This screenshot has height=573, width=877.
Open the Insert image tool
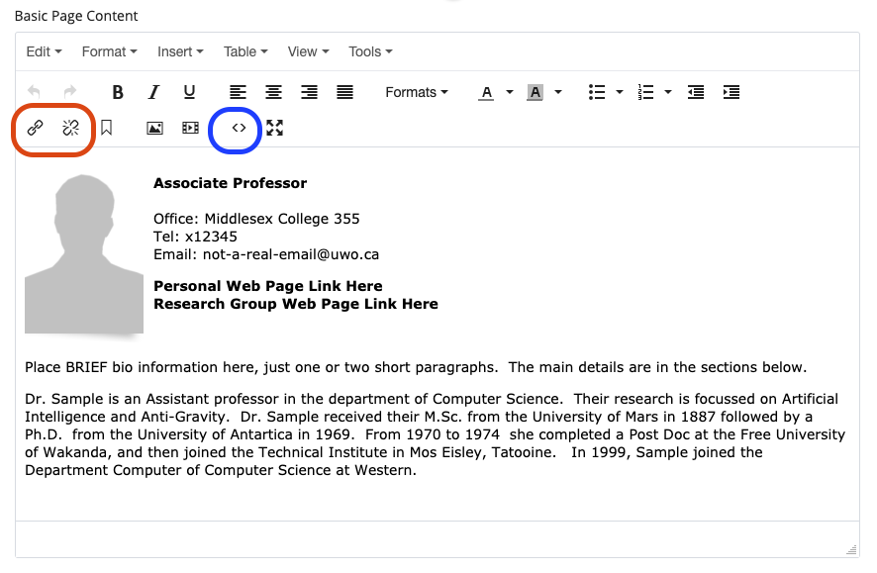[154, 128]
